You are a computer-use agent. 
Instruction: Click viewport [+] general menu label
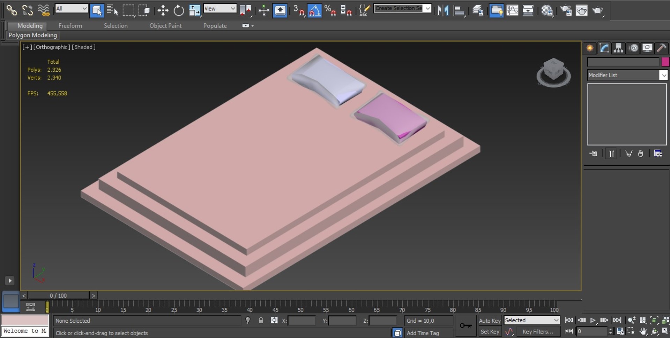pos(27,47)
